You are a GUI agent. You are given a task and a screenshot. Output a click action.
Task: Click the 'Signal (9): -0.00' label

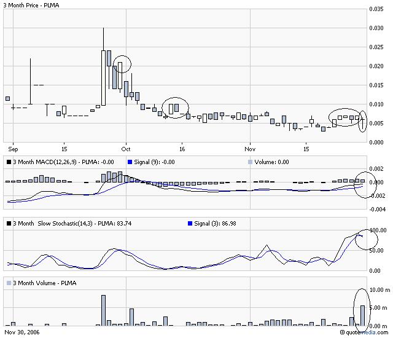[x=154, y=162]
